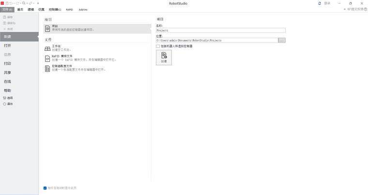Screen dimensions: 368x195
Task: Click the tag-shaped icon in title bar
Action: tap(31, 3)
